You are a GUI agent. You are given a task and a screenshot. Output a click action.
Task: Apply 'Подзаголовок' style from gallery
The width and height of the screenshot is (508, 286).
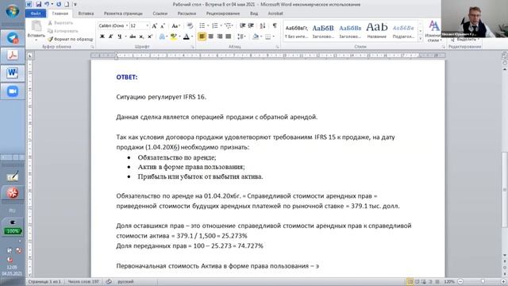(x=403, y=32)
